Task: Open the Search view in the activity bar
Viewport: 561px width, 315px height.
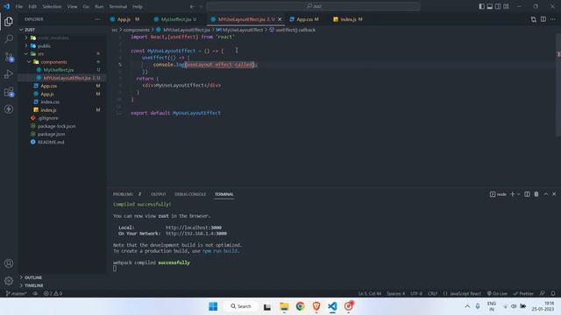Action: tap(9, 38)
